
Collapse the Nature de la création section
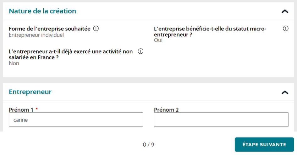tap(285, 11)
